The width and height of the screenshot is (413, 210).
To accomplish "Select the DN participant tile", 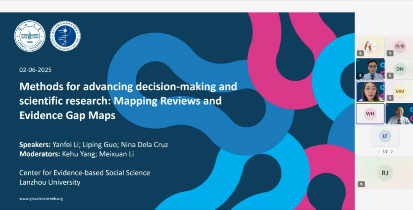I will click(400, 69).
